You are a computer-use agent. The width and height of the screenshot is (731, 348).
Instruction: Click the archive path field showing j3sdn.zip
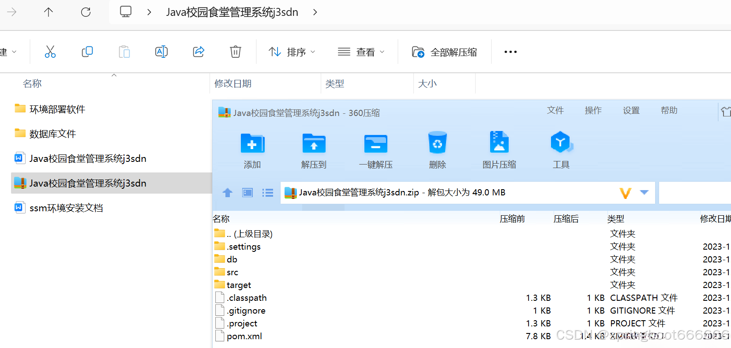(468, 193)
